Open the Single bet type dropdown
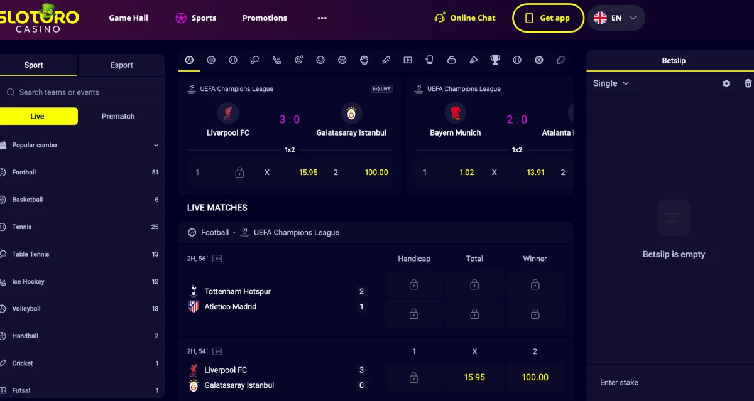Viewport: 754px width, 401px height. [x=611, y=83]
